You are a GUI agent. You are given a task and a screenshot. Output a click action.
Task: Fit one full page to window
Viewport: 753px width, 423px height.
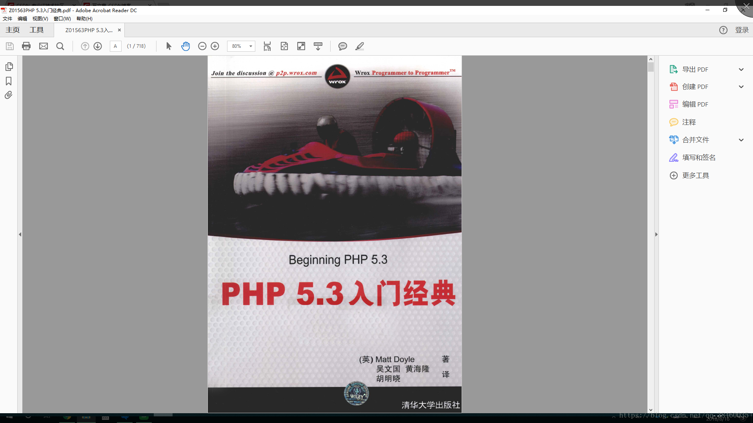284,46
